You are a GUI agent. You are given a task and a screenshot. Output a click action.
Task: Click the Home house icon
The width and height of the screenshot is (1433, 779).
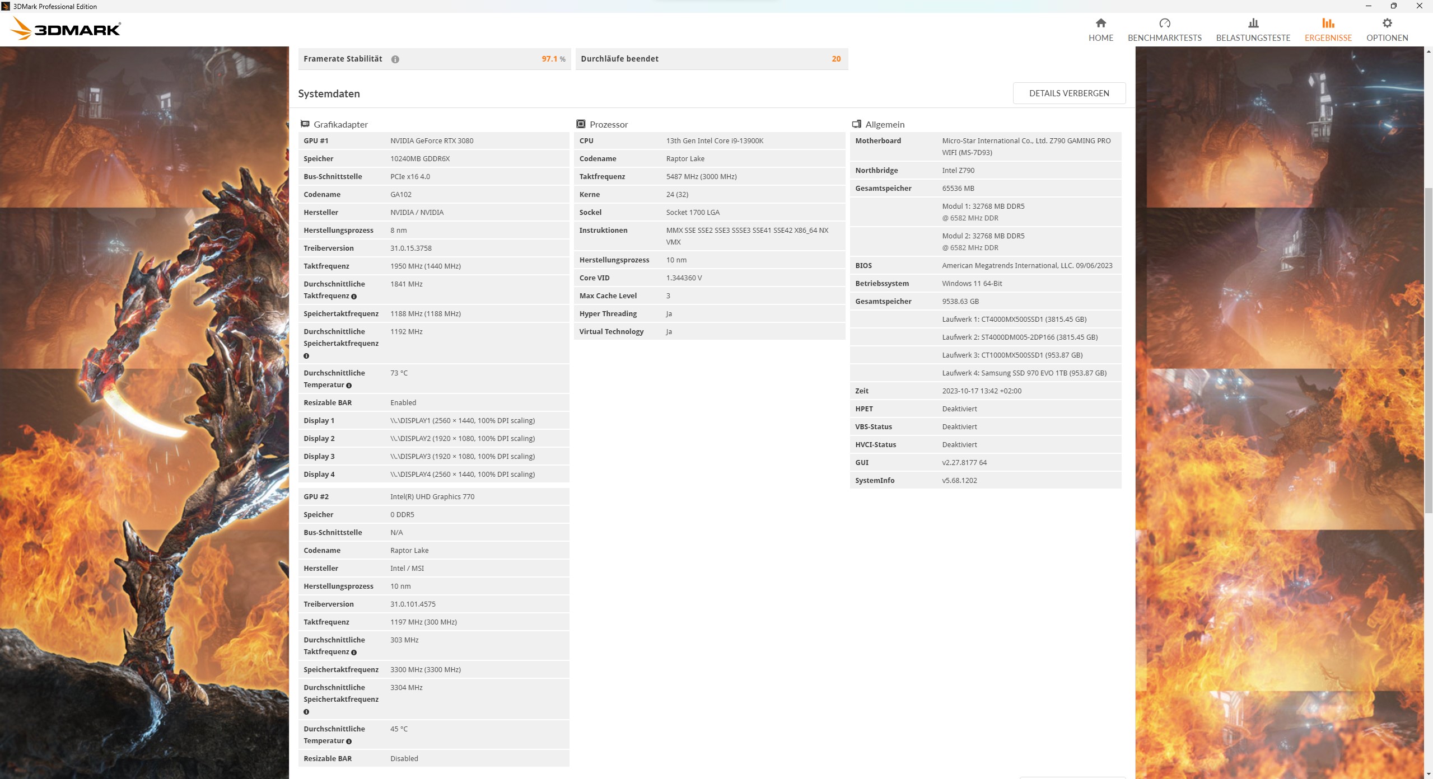pyautogui.click(x=1100, y=23)
